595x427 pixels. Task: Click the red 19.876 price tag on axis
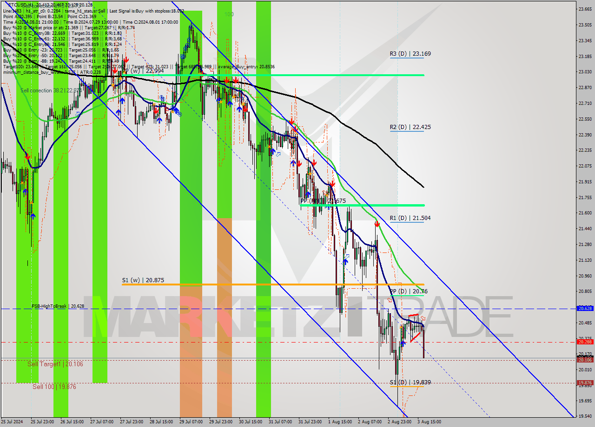point(585,383)
